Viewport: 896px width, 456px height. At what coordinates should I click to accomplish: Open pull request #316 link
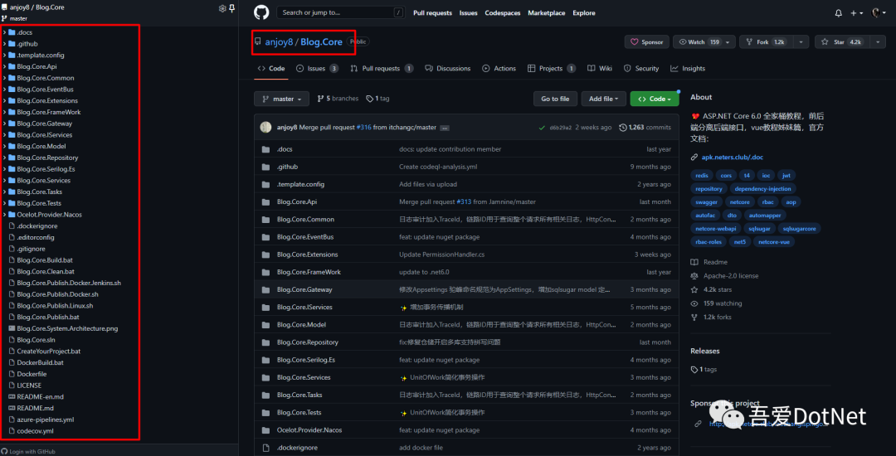364,128
